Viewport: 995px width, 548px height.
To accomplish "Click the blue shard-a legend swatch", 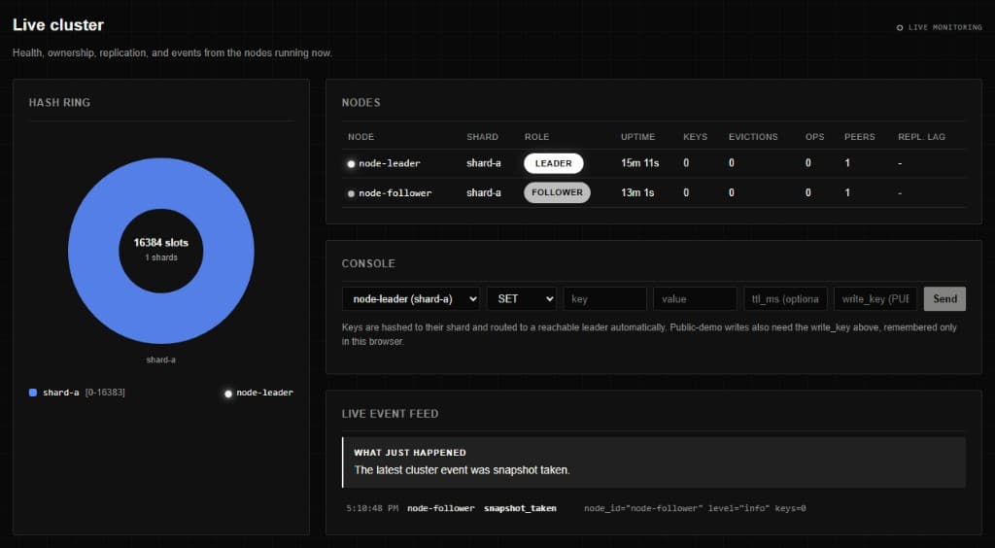I will 33,393.
